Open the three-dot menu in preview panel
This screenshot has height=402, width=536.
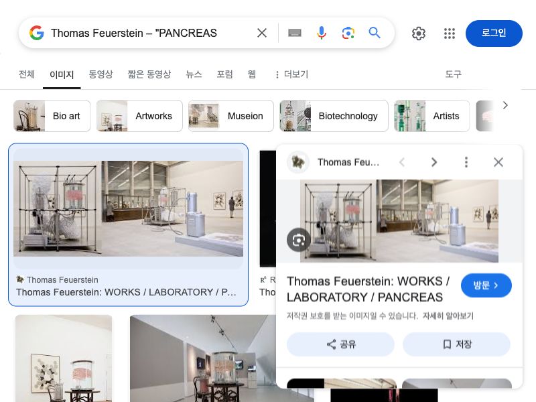pos(466,162)
